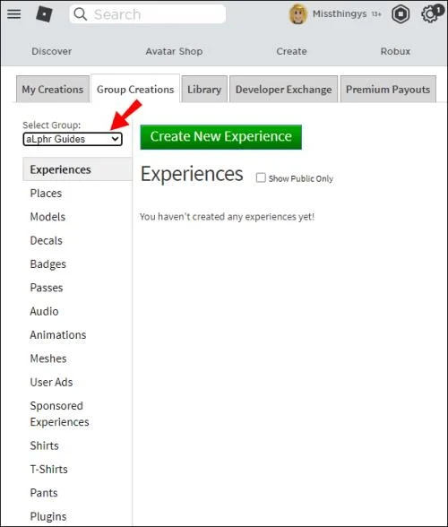448x527 pixels.
Task: Select Sponsored Experiences in the sidebar
Action: pos(59,414)
